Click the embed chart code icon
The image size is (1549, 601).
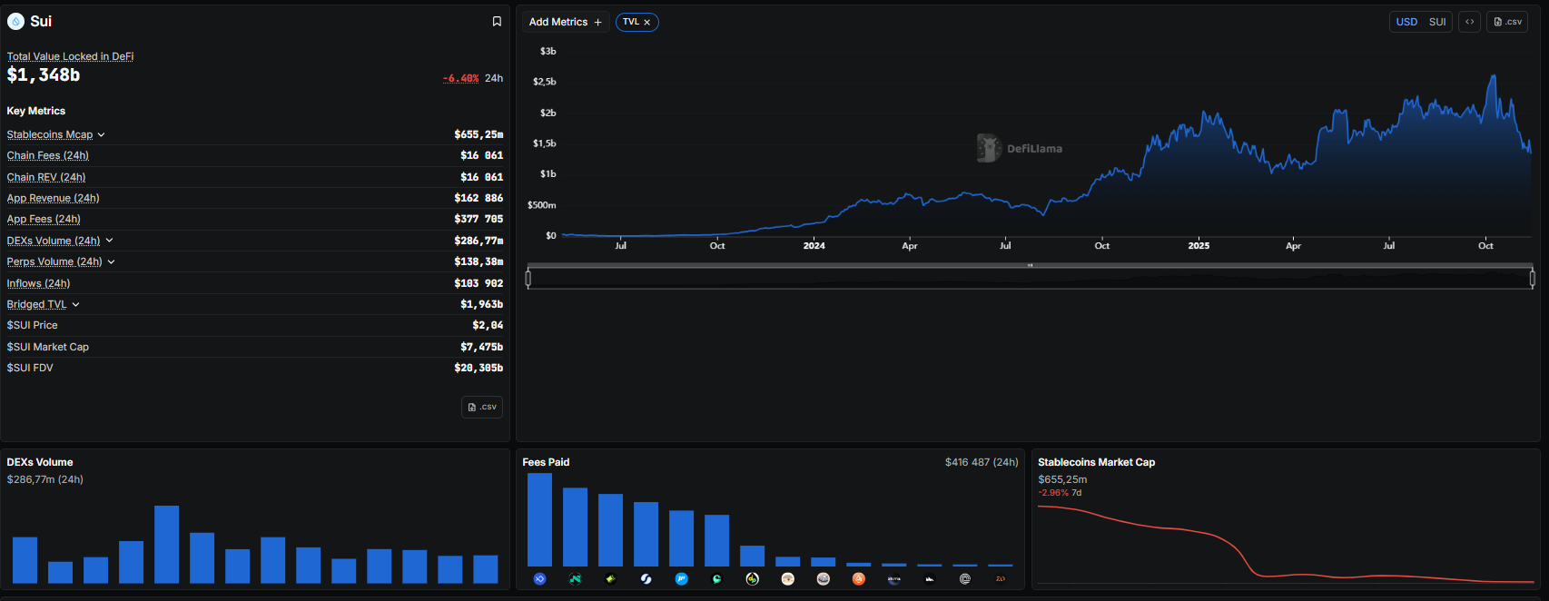(x=1469, y=22)
